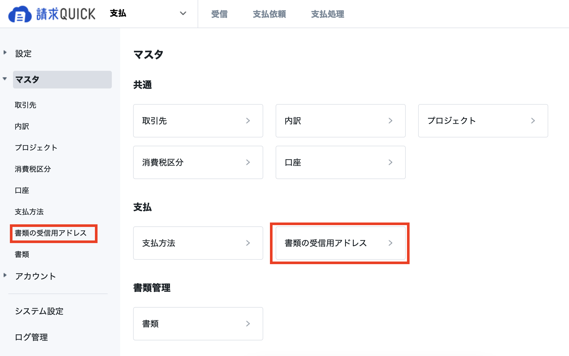
Task: Click the chevron arrow on 内訳 card
Action: (x=390, y=121)
